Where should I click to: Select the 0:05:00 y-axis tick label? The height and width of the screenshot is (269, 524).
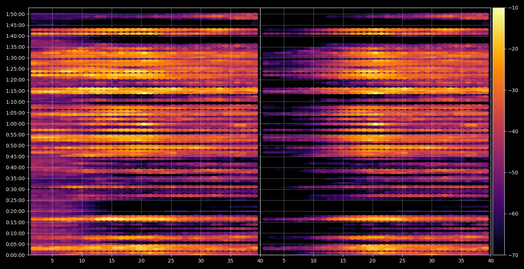point(16,244)
